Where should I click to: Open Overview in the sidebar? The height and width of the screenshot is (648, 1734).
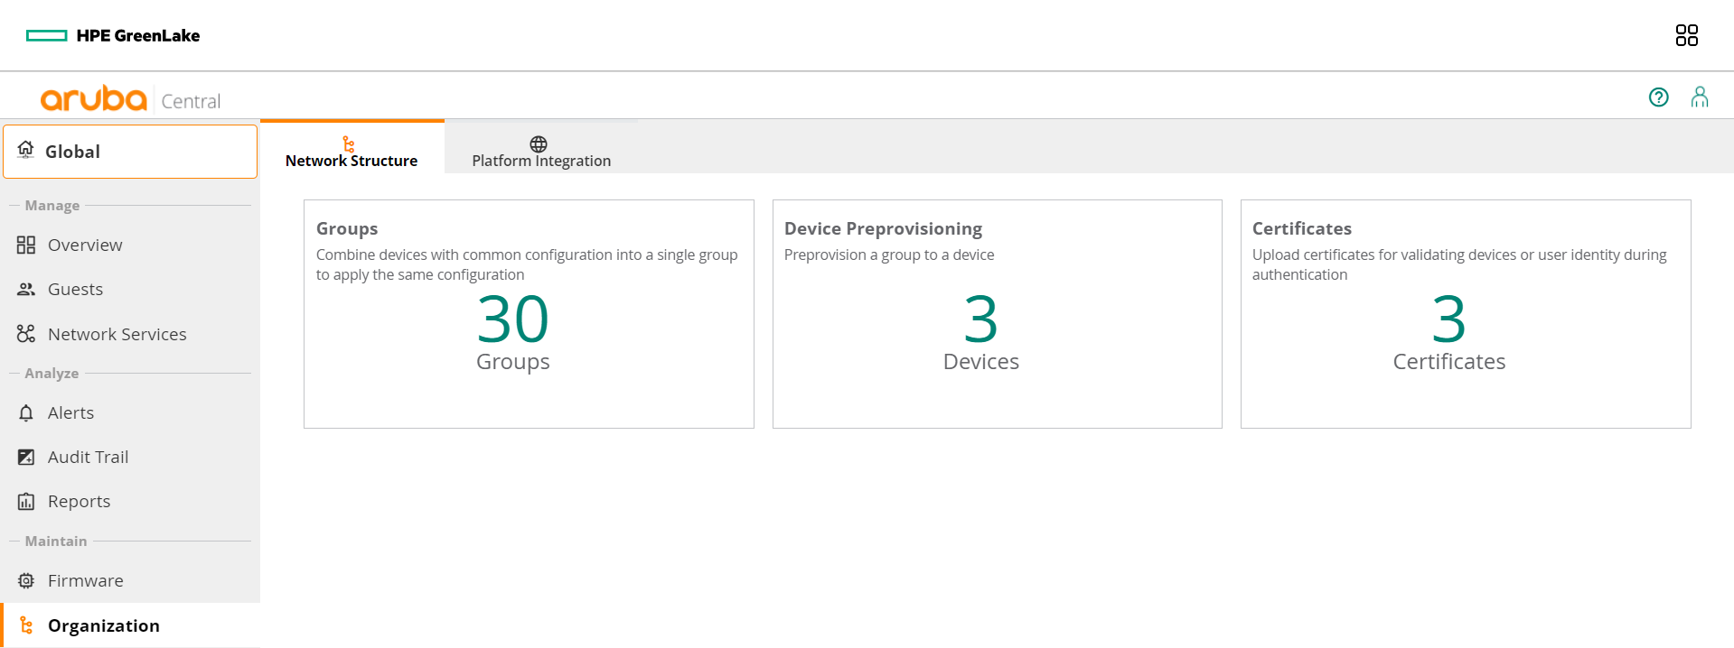(130, 245)
